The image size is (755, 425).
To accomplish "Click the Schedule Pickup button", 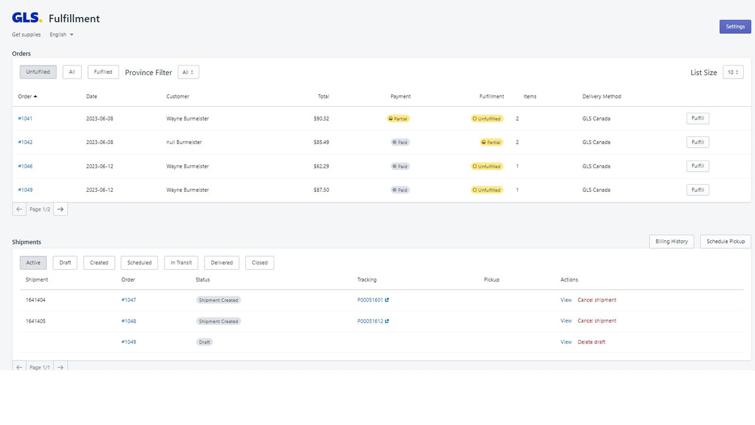I will click(x=726, y=241).
